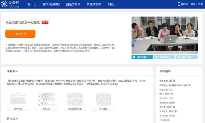Screen dimensions: 205x123
Task: Click the 学习指南 button
Action: pos(103,109)
